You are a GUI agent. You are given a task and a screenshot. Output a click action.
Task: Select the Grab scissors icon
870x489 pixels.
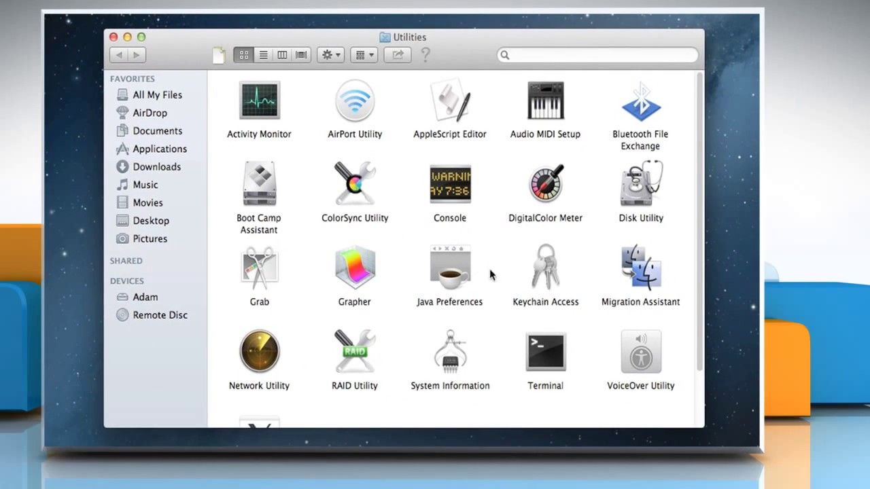259,268
